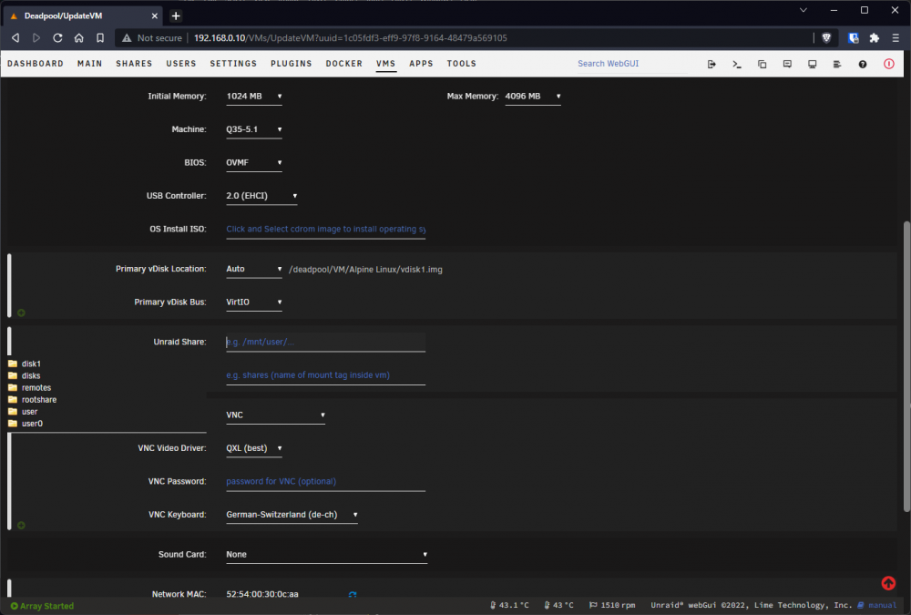911x615 pixels.
Task: Open the help question mark icon
Action: point(863,64)
